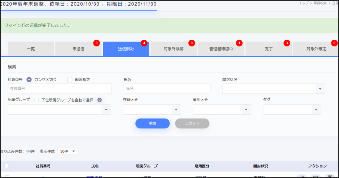
Task: Open the 開封状況 dropdown
Action: [274, 89]
